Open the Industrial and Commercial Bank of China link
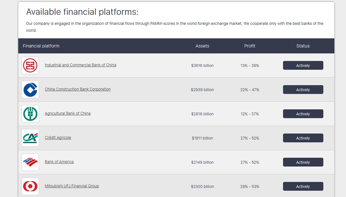Viewport: 346px width, 197px height. [80, 65]
